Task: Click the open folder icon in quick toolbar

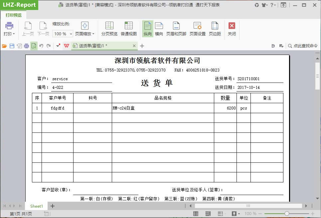Action: (x=4, y=46)
